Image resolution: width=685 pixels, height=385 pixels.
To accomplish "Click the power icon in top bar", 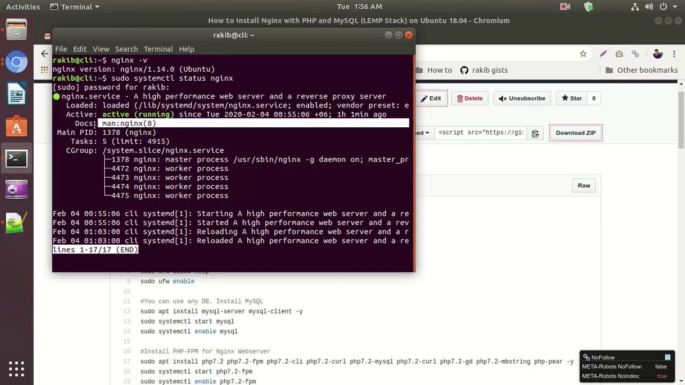I will tap(664, 6).
